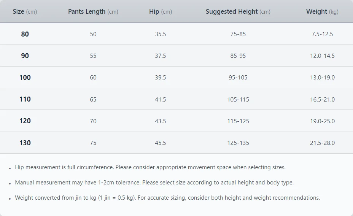
Task: Click the 35.5 hip measurement cell
Action: click(x=161, y=34)
